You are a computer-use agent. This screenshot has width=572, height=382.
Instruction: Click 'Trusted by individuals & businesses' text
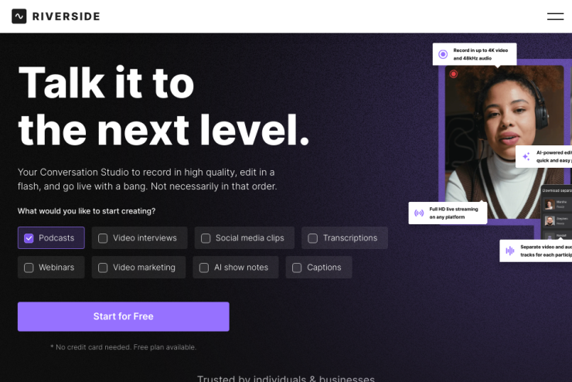(286, 378)
